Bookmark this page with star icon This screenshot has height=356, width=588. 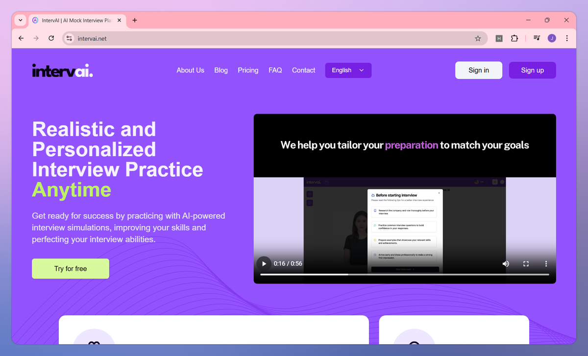click(478, 38)
